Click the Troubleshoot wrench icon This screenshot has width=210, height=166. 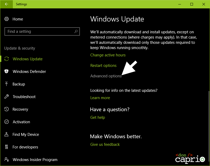7,97
